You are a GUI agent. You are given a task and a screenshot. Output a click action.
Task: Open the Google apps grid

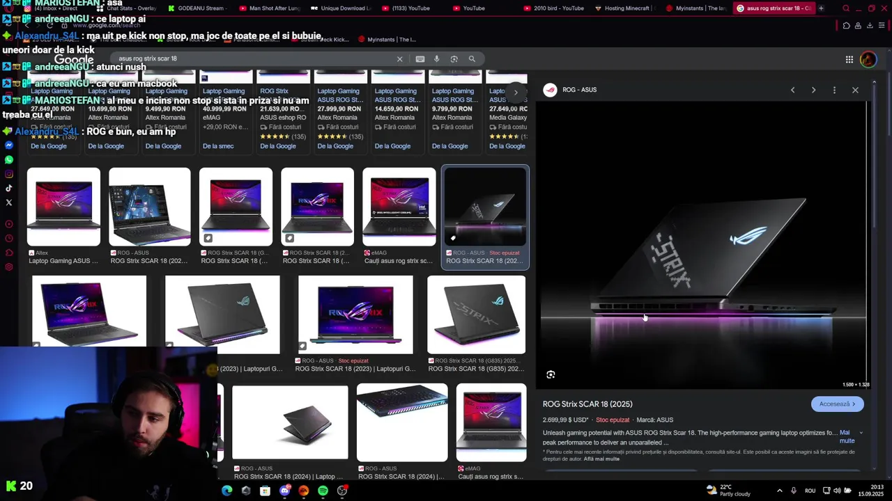pos(849,60)
